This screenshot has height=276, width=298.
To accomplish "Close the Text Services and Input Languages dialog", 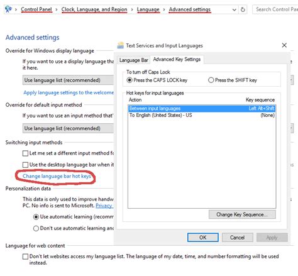I will 284,45.
